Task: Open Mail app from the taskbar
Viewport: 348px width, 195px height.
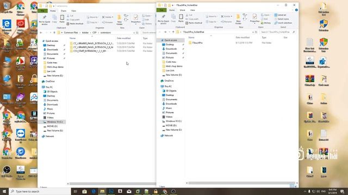Action: coord(129,191)
